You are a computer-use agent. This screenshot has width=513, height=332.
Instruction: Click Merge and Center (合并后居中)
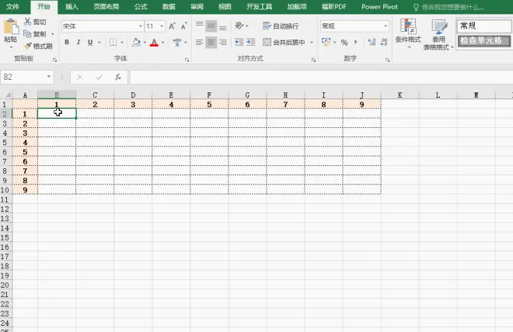coord(284,42)
